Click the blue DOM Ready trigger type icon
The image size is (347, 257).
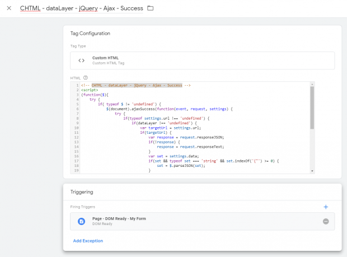81,221
